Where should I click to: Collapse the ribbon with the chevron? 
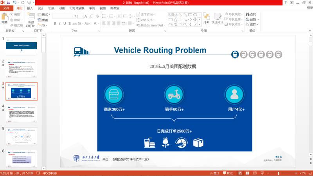(x=310, y=31)
